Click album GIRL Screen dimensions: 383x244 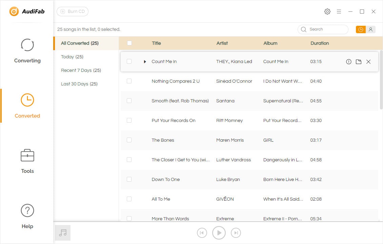(268, 140)
